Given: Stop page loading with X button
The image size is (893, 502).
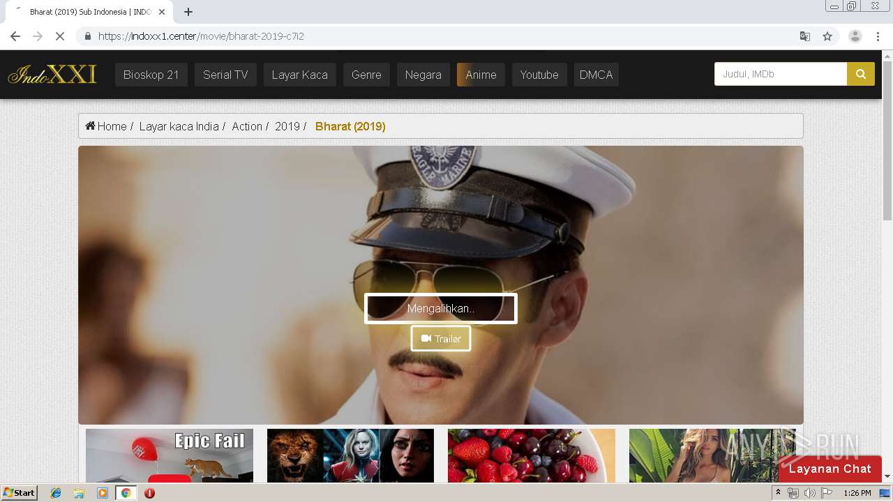Looking at the screenshot, I should 60,36.
